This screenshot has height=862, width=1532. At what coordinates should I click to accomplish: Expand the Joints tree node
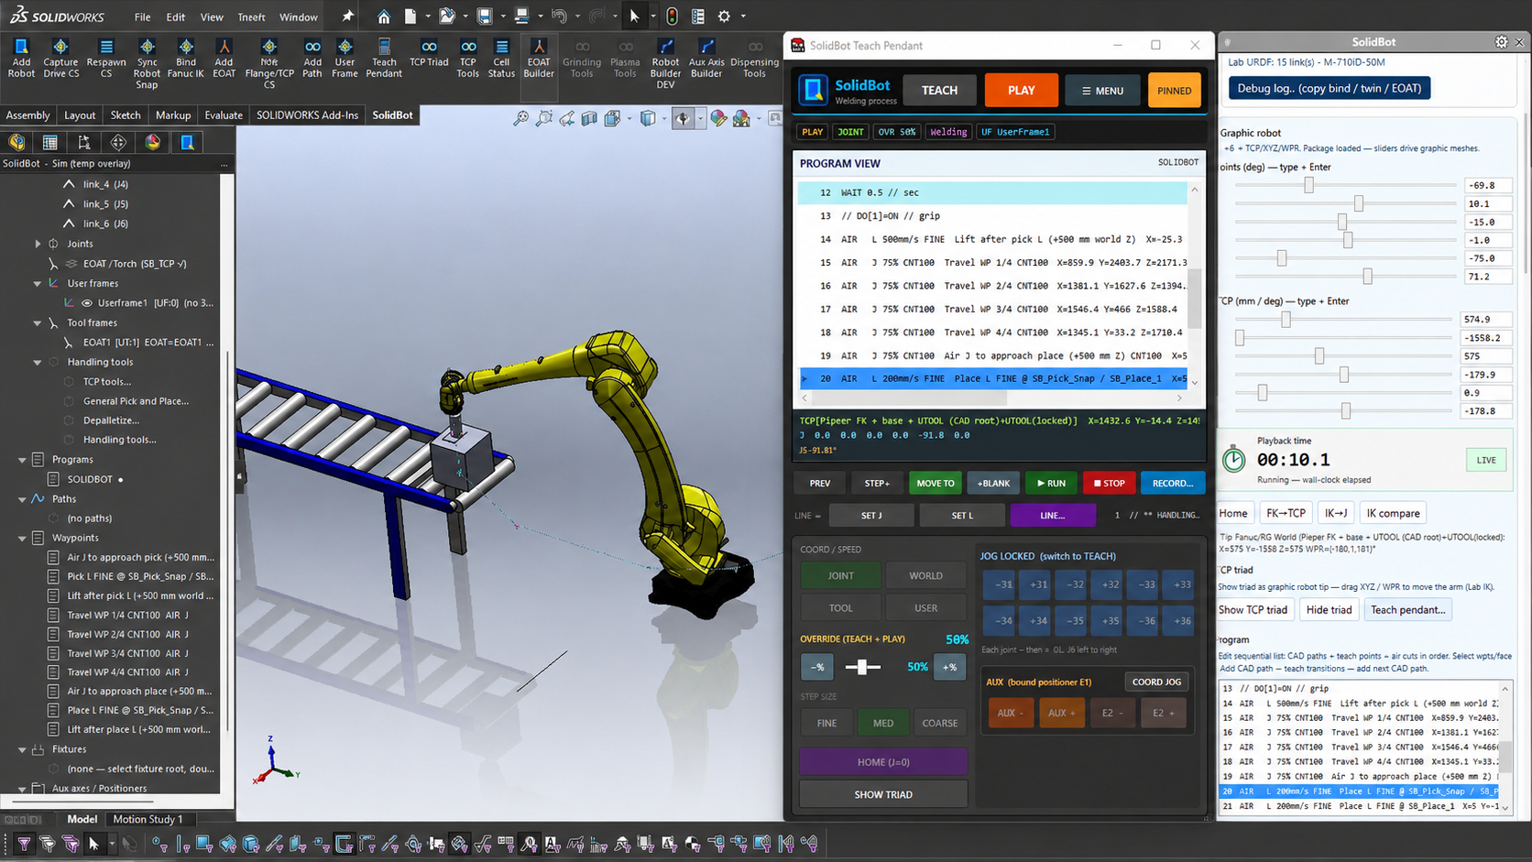tap(38, 244)
